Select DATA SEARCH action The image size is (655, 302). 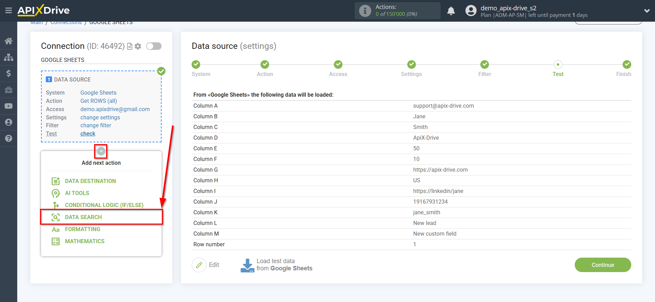(83, 217)
